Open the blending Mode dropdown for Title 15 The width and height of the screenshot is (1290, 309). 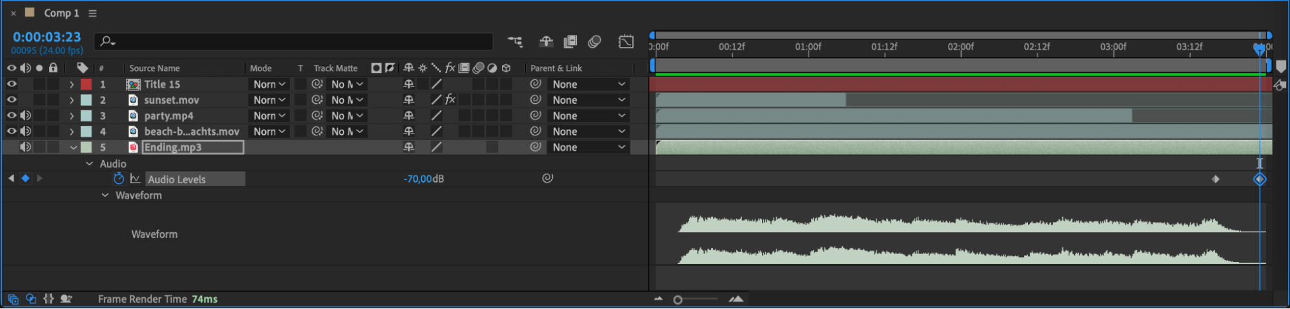(x=269, y=84)
